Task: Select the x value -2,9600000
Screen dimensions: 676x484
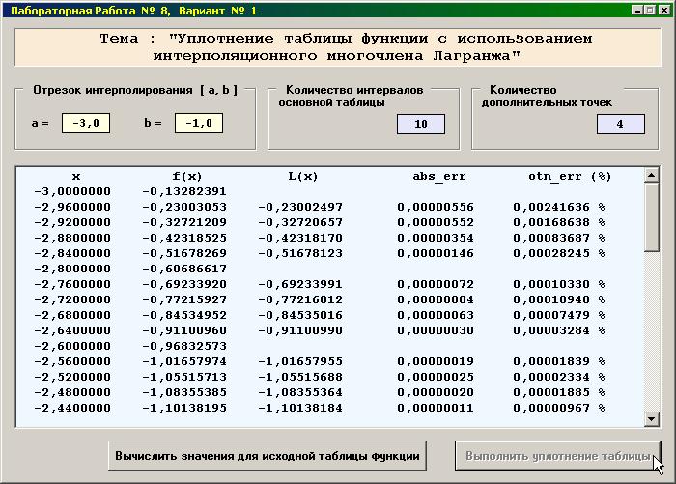Action: pyautogui.click(x=72, y=207)
